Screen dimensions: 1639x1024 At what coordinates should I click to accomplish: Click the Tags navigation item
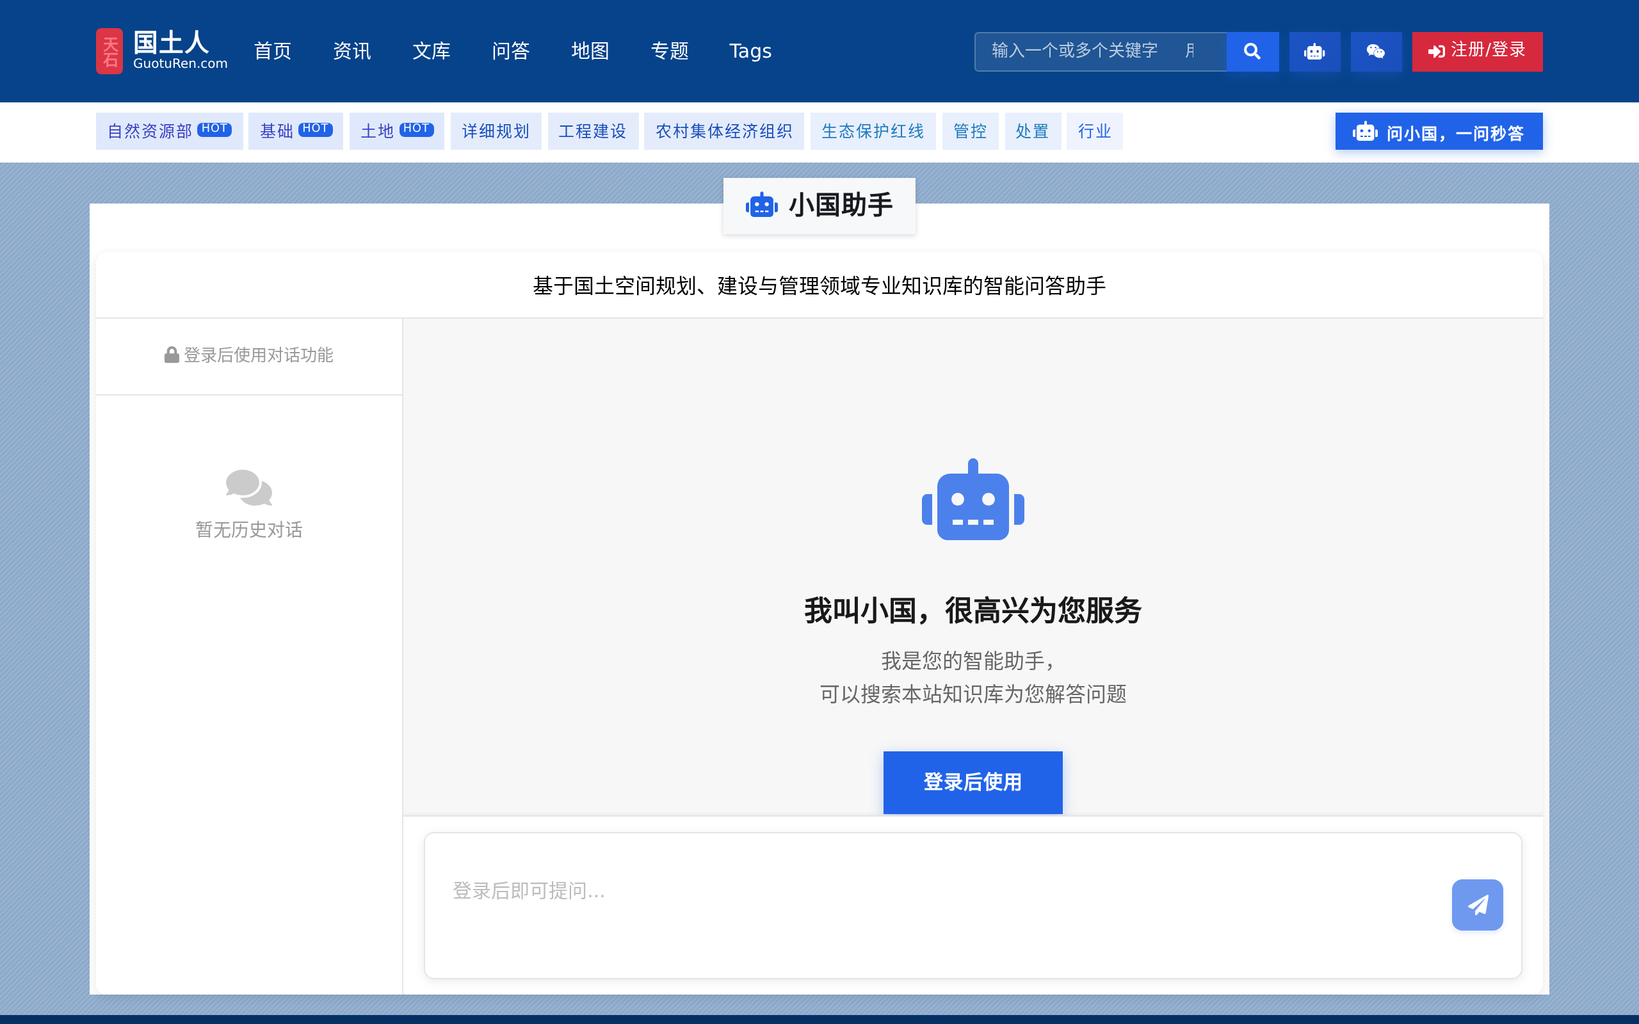tap(750, 51)
